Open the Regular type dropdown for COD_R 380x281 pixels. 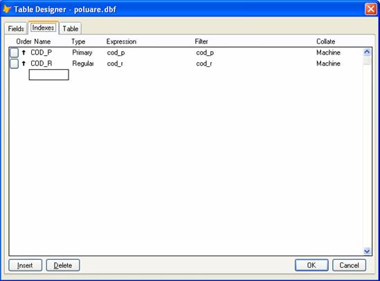point(83,64)
